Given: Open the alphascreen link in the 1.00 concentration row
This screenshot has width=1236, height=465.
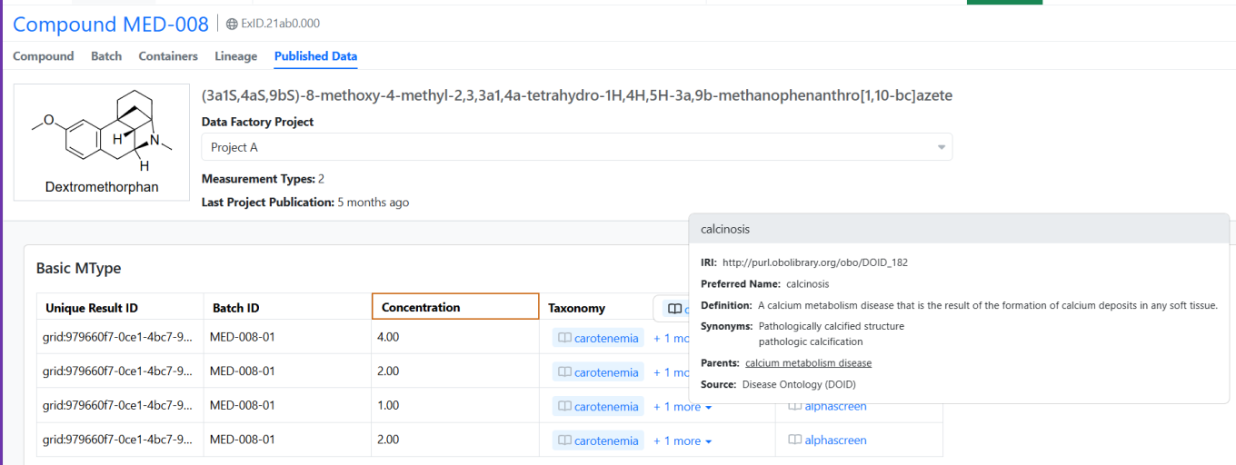Looking at the screenshot, I should [x=835, y=406].
